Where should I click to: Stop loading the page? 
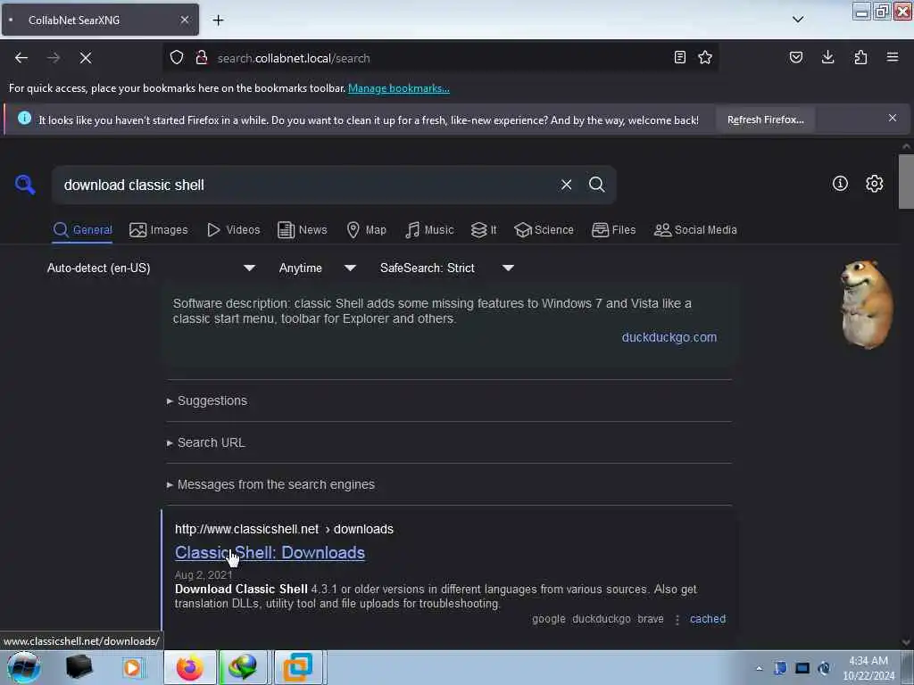pyautogui.click(x=86, y=58)
